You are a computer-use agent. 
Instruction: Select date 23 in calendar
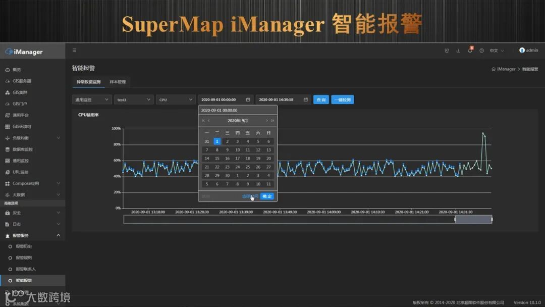tap(227, 167)
